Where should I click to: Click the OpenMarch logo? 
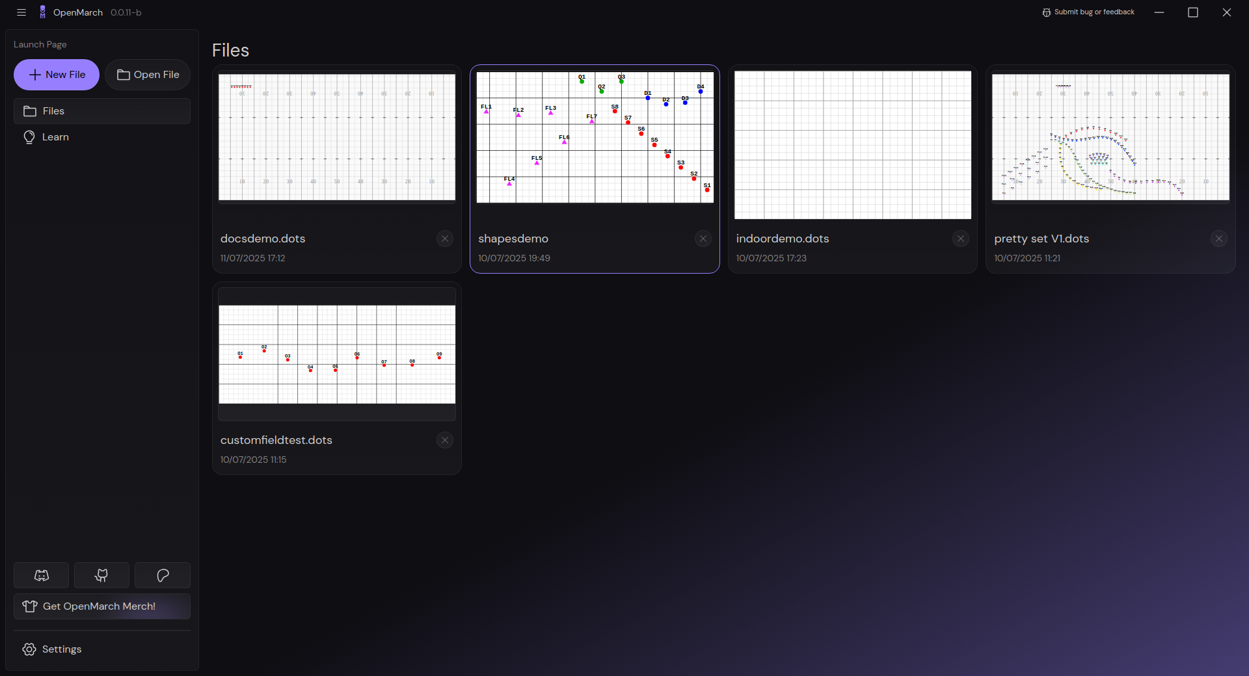42,12
